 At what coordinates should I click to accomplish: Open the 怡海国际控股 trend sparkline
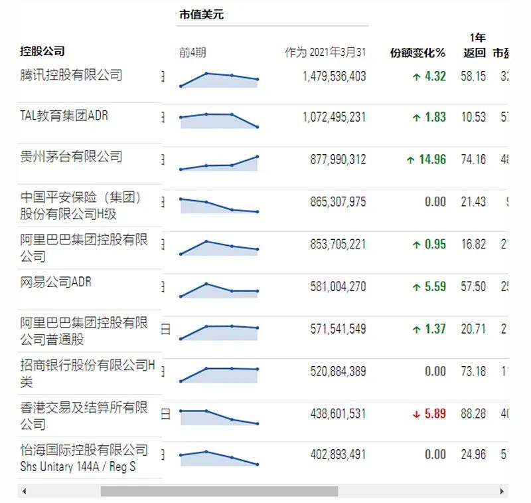coord(219,458)
